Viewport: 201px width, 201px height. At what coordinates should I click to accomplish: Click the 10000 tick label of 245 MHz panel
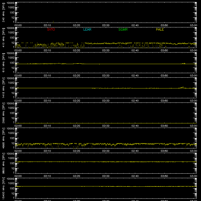point(11,3)
